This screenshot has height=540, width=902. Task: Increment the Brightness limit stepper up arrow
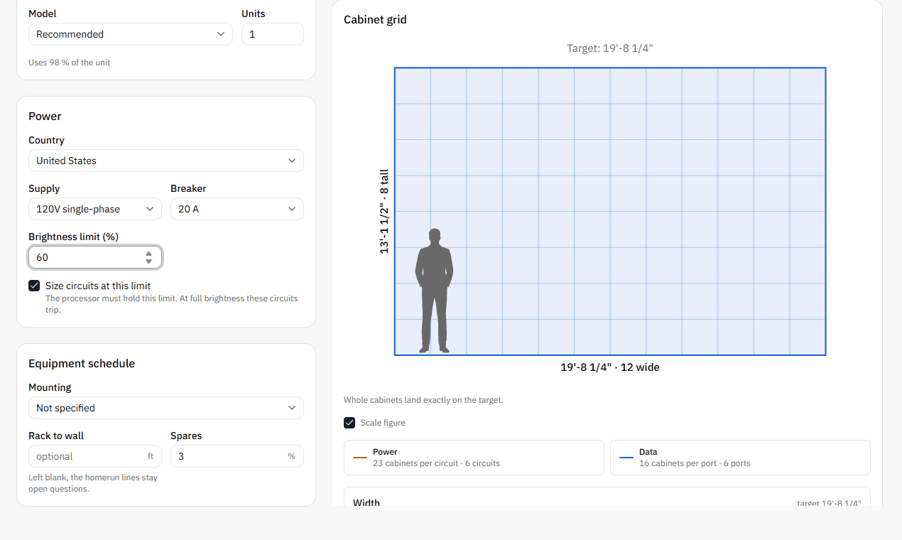point(148,253)
